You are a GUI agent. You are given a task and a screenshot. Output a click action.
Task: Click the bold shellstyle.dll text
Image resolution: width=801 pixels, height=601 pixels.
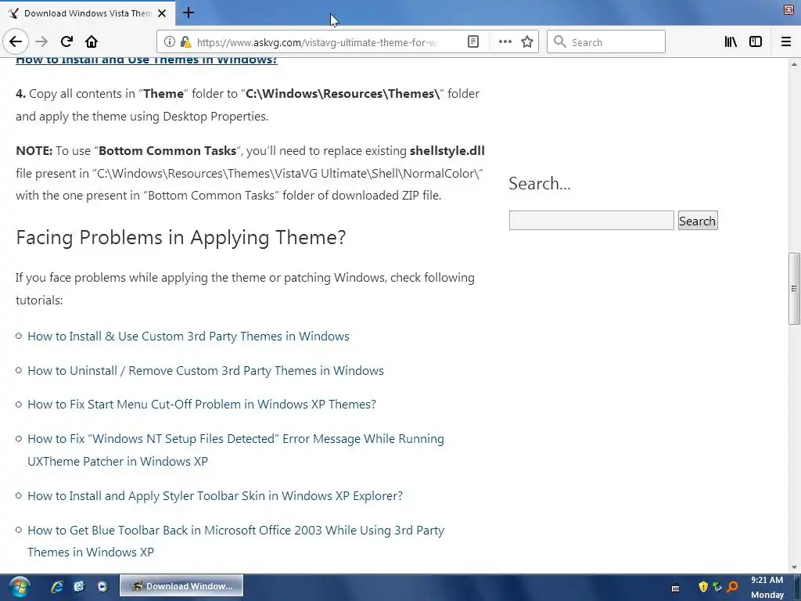[447, 151]
